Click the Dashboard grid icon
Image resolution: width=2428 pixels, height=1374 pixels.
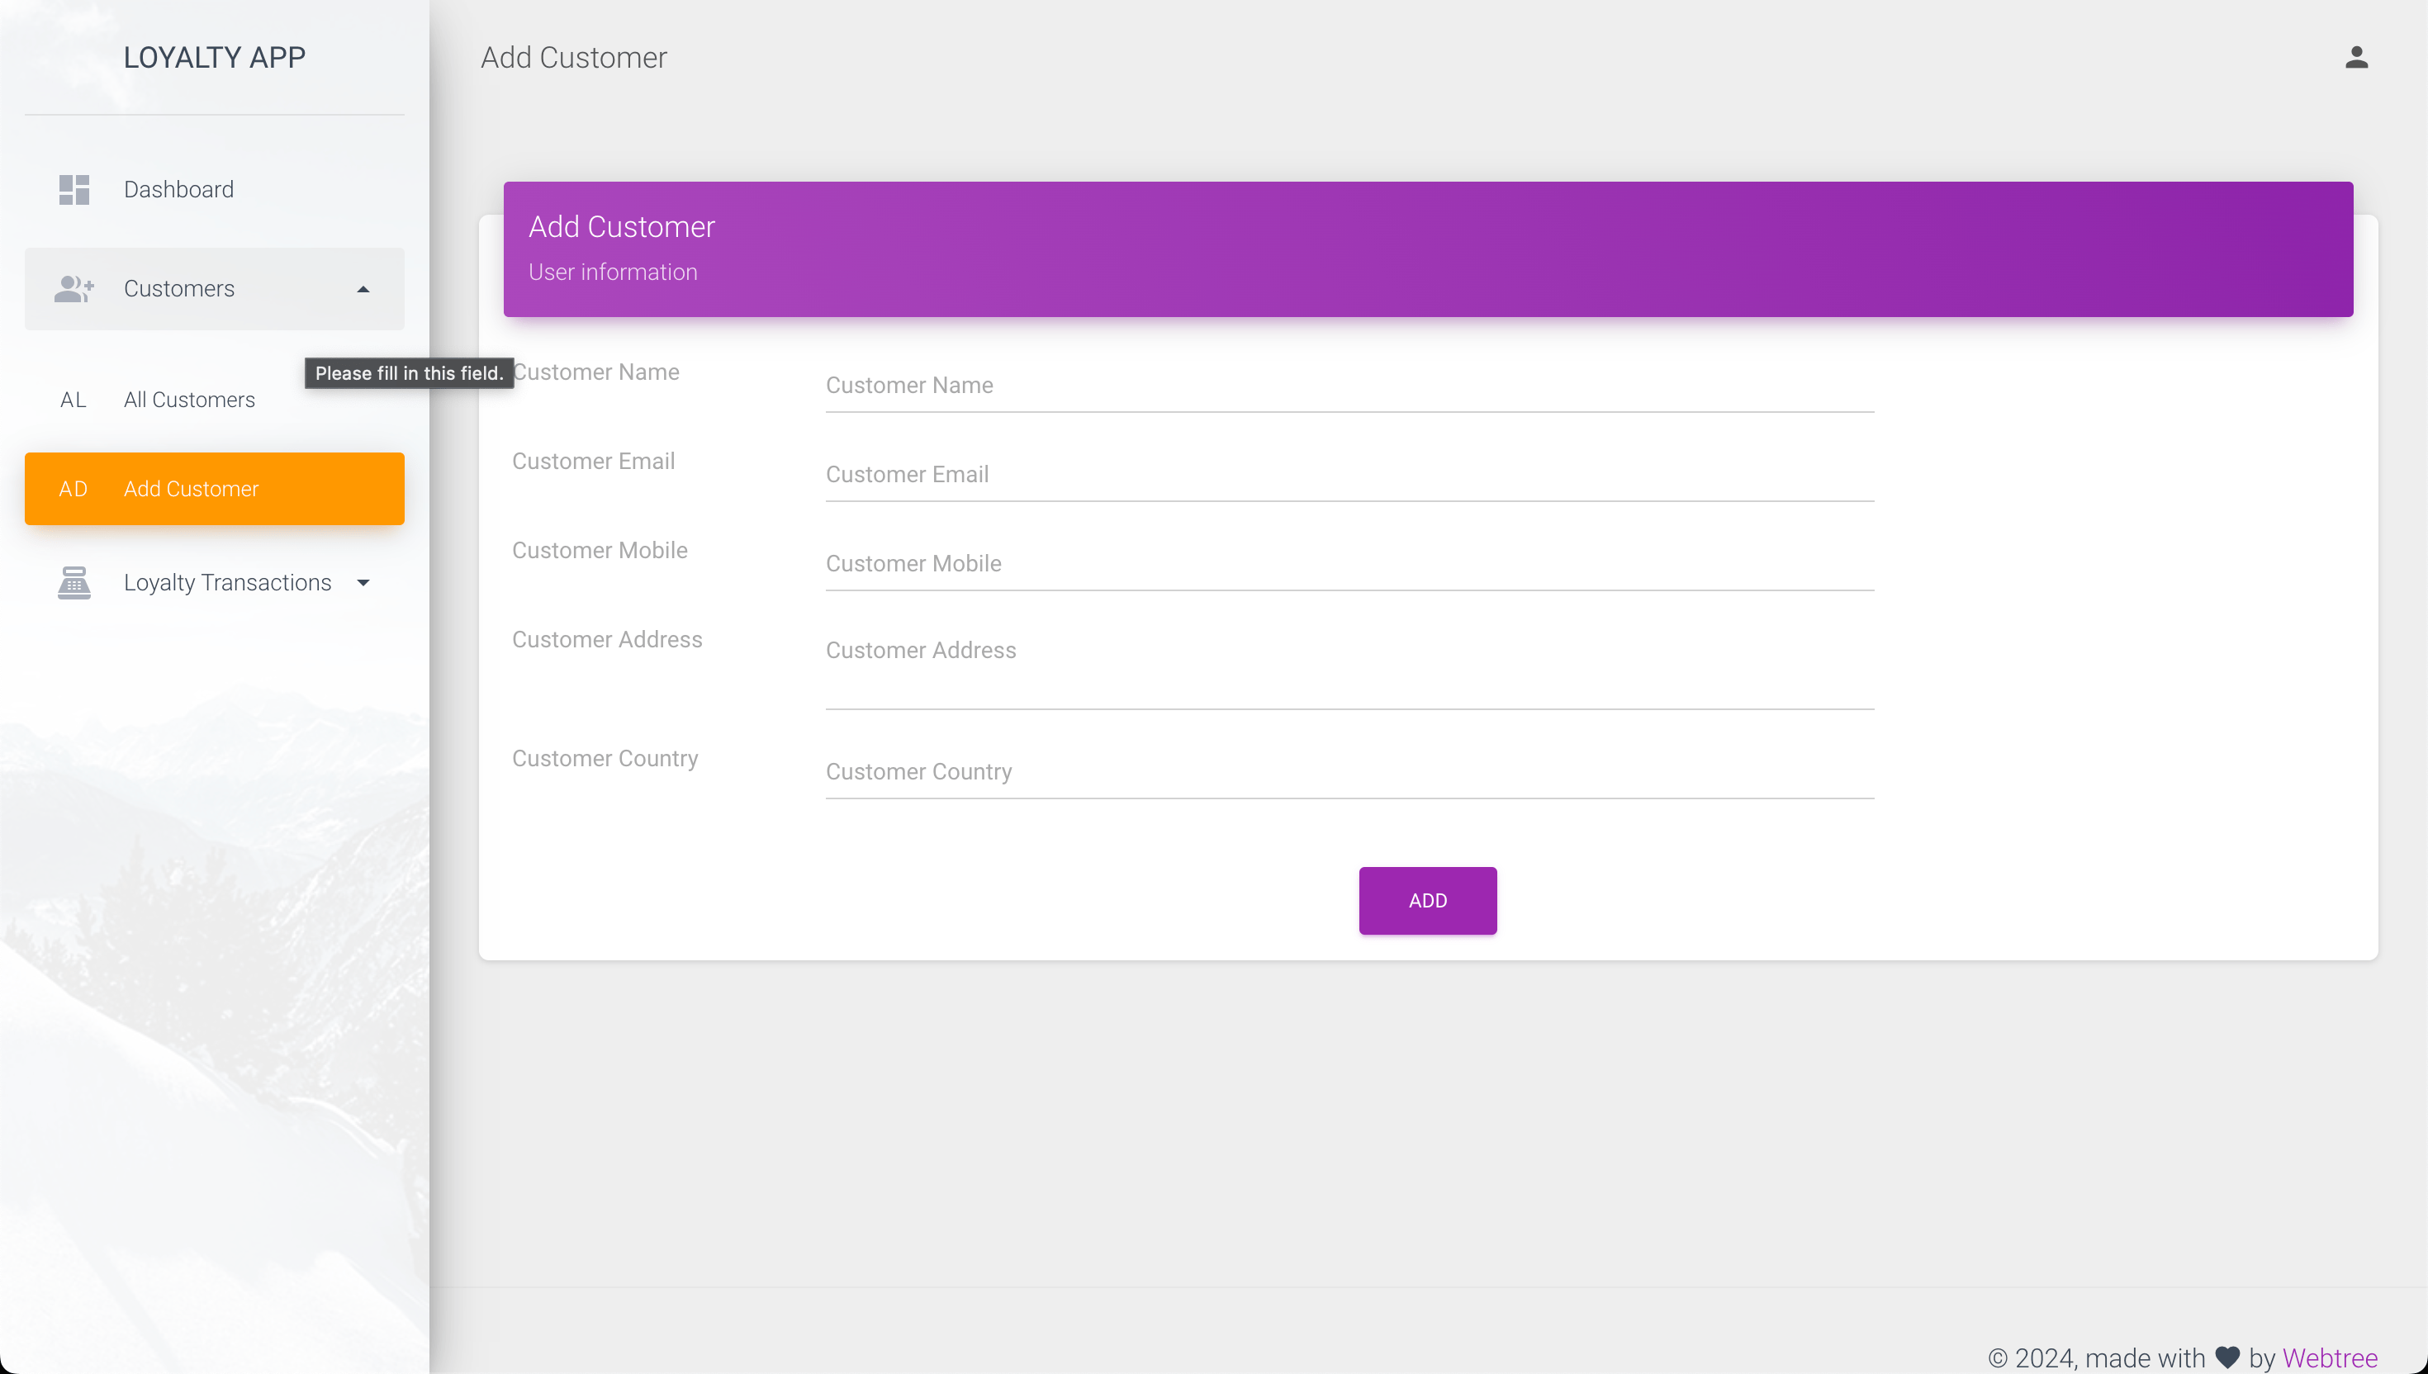[x=74, y=190]
